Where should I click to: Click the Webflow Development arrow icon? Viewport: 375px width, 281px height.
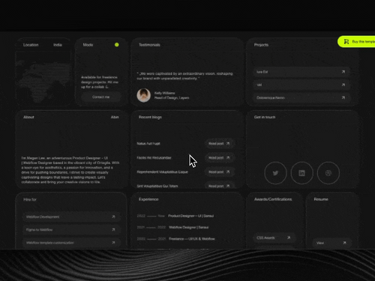tap(113, 217)
